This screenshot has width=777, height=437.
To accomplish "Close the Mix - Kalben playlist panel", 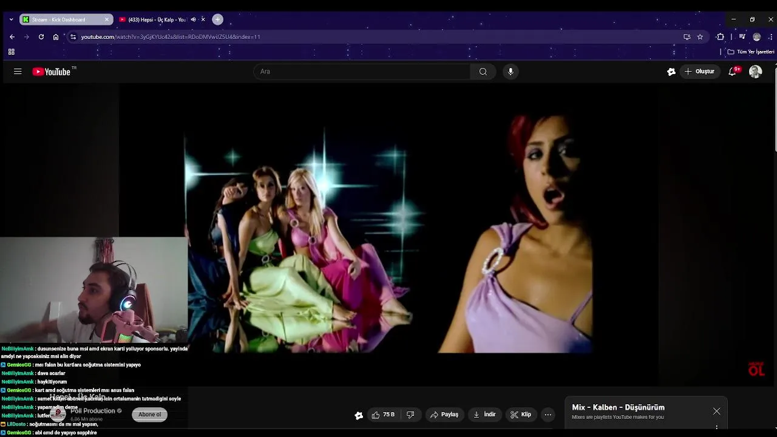I will pos(716,411).
